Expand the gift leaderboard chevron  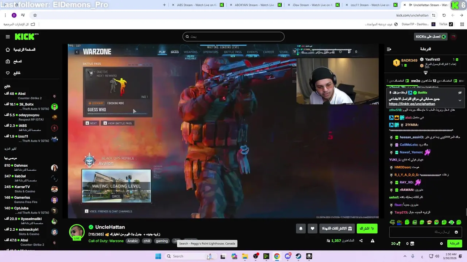tap(425, 73)
